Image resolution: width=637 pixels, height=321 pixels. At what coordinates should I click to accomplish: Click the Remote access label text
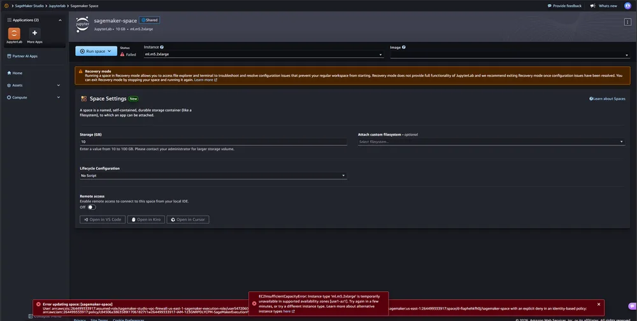pos(92,196)
